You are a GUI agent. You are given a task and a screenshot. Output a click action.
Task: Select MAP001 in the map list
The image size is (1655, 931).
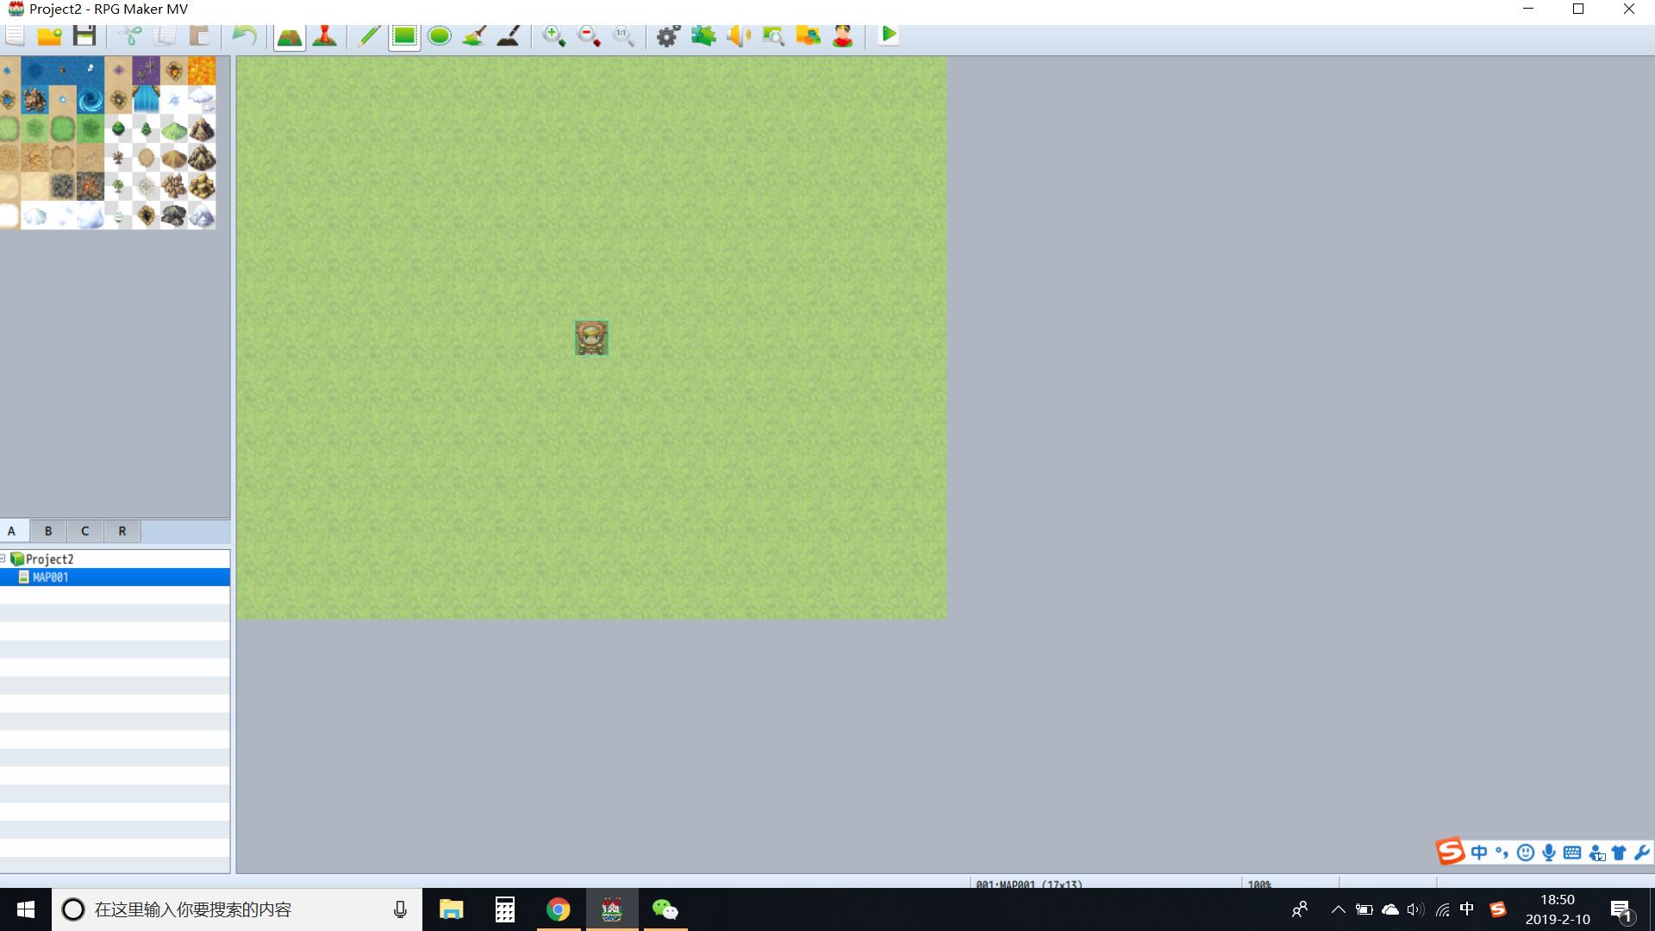[115, 578]
